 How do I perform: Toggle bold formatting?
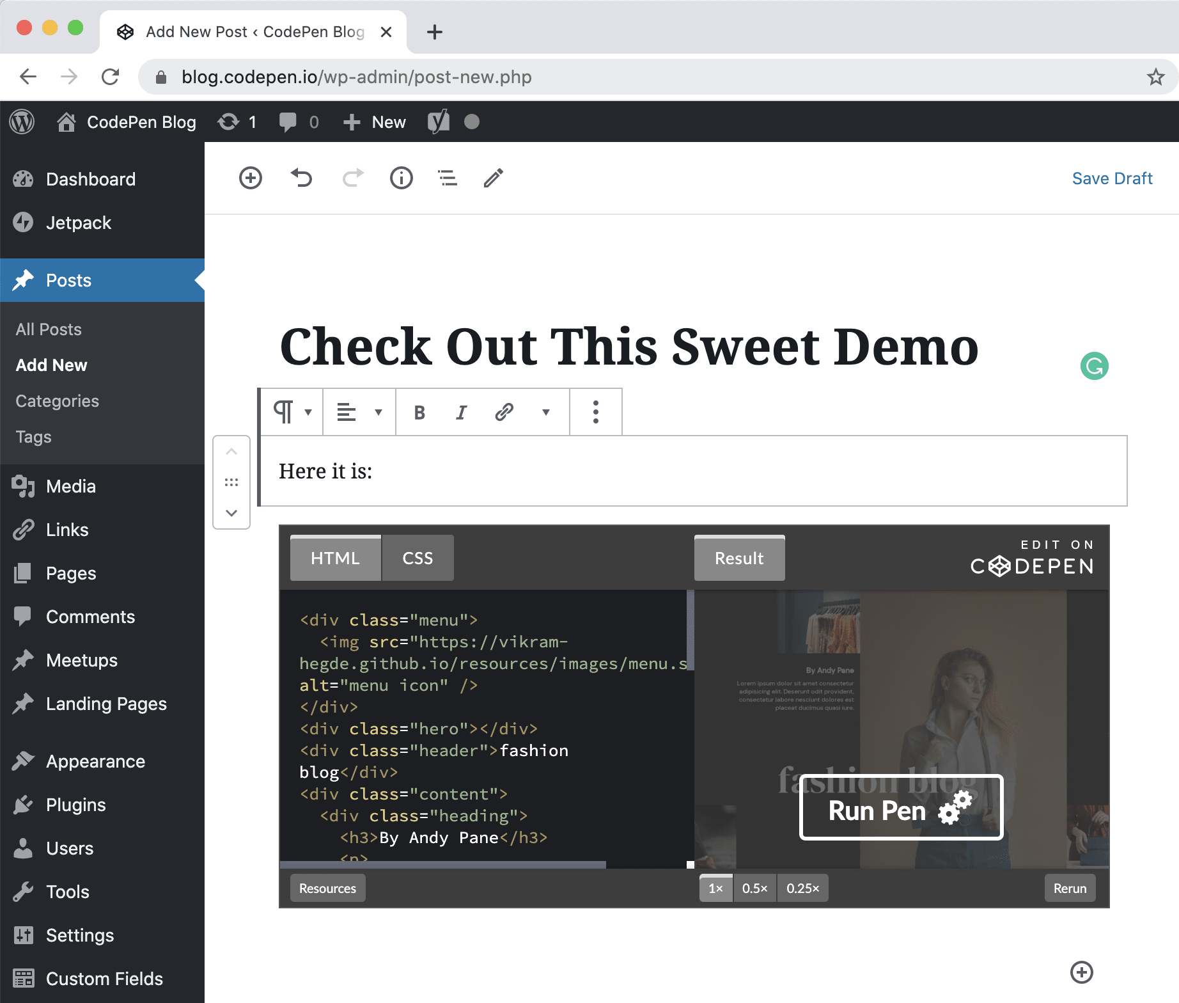[x=419, y=412]
